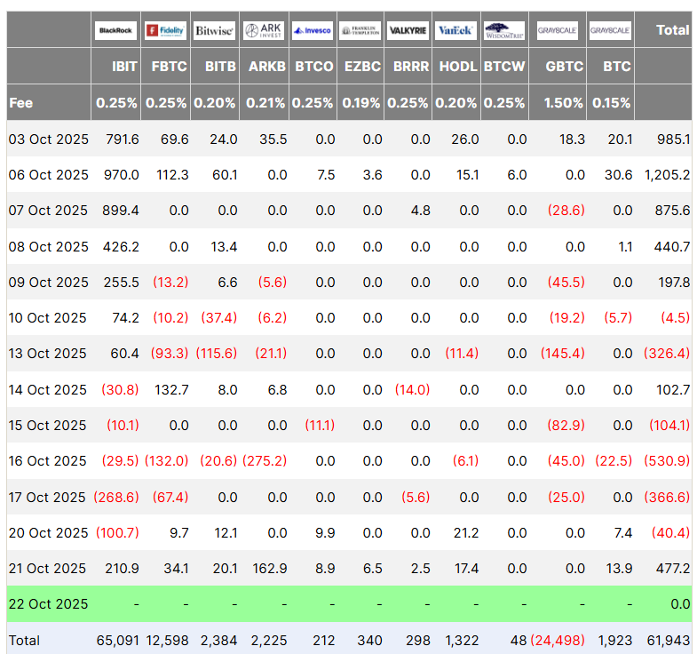
Task: Click the 132.7 FBTC value
Action: click(x=171, y=390)
